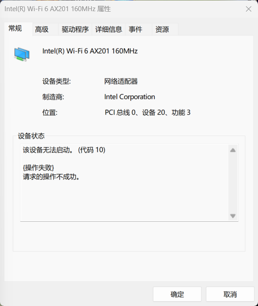258x306 pixels.
Task: Click inside the 设备状态 text box
Action: click(x=129, y=183)
